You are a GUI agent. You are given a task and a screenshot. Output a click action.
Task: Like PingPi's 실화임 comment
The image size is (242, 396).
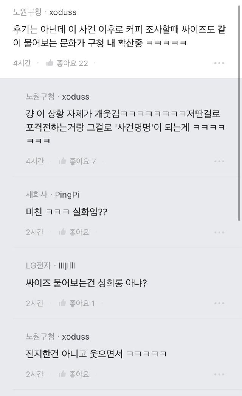pos(63,232)
